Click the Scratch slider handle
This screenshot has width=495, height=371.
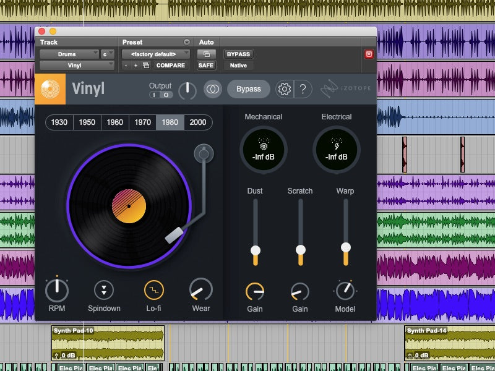point(301,250)
